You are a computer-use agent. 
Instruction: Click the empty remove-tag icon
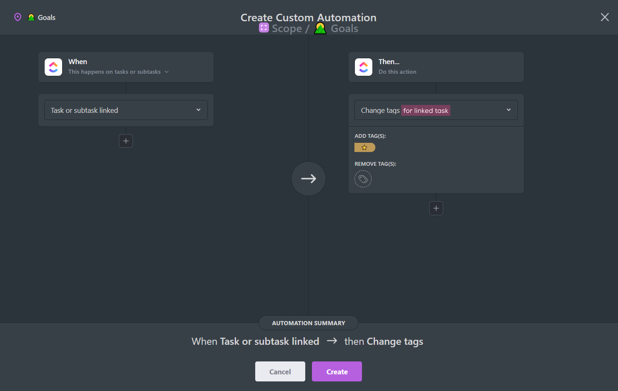pos(363,179)
